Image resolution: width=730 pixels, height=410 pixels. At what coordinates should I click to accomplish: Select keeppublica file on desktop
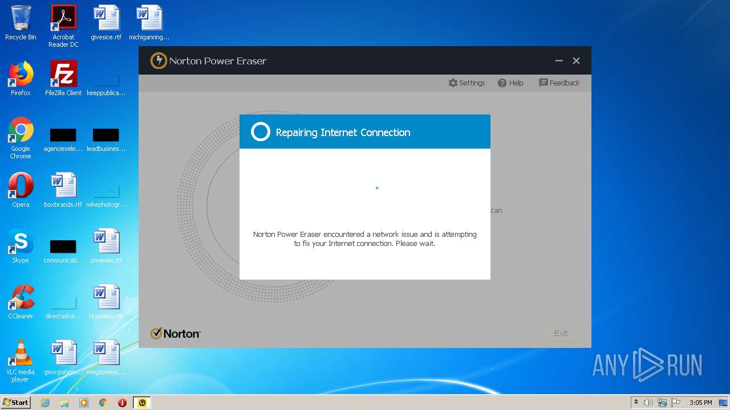[106, 83]
